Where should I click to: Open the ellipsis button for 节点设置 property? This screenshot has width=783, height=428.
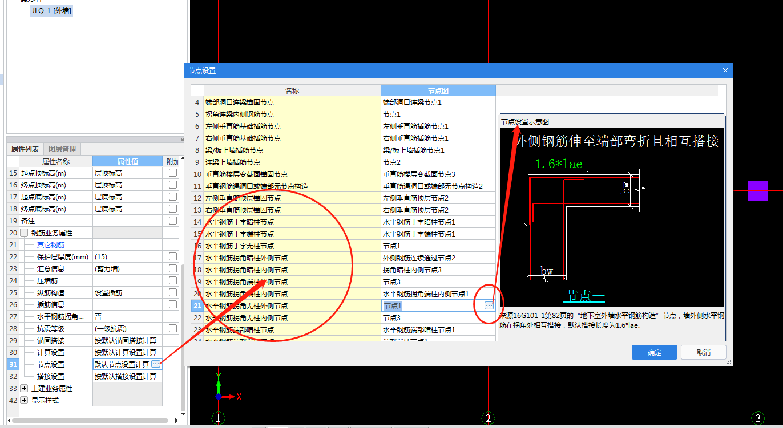pos(156,364)
